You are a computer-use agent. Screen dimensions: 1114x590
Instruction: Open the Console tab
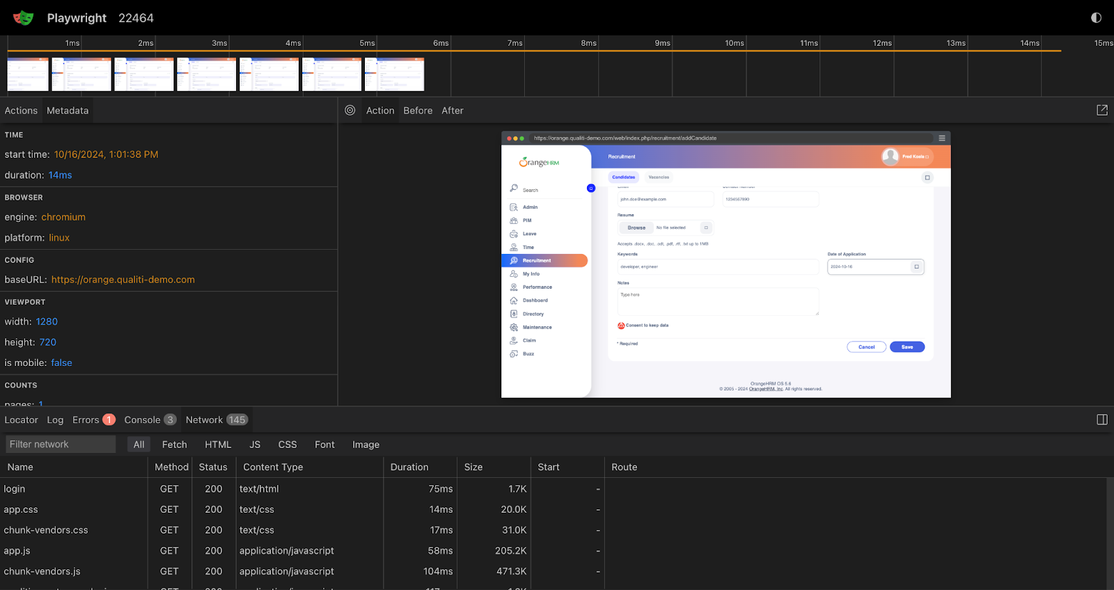(x=150, y=420)
